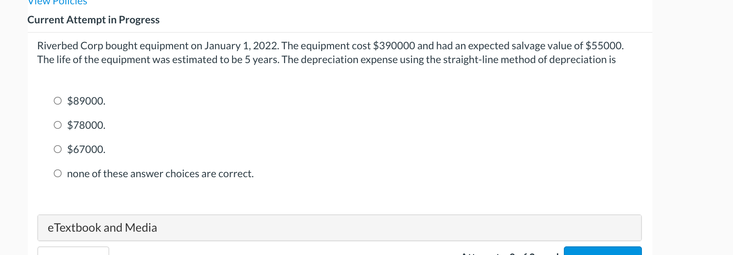The height and width of the screenshot is (255, 733).
Task: Click the Current Attempt in Progress heading
Action: click(x=94, y=19)
